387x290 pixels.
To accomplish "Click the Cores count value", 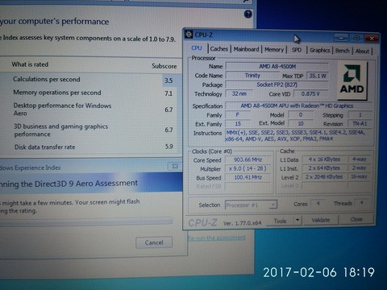I will click(318, 203).
